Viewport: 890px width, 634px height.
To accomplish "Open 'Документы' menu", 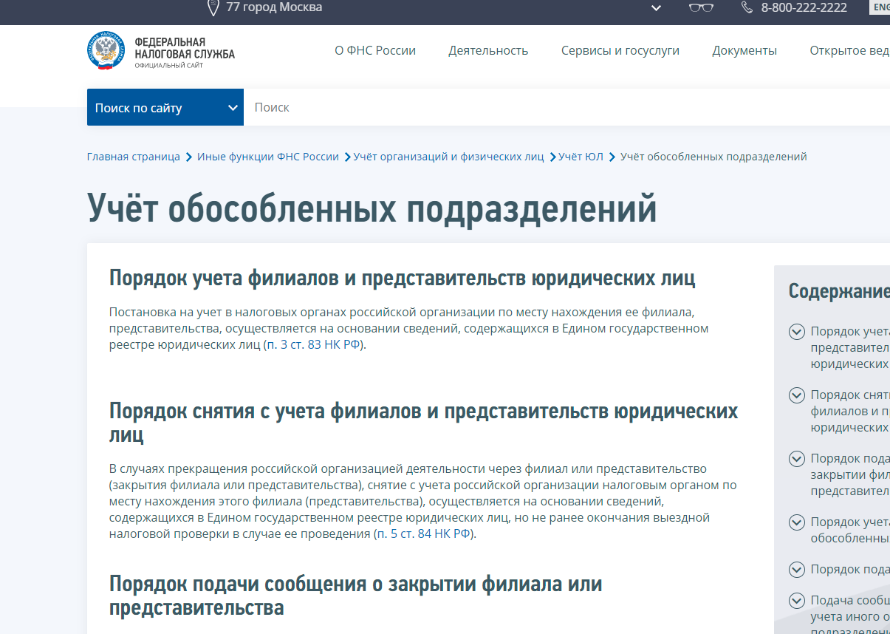I will (x=744, y=51).
